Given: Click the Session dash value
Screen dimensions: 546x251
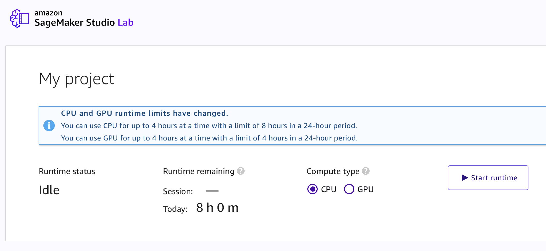Looking at the screenshot, I should (x=212, y=191).
